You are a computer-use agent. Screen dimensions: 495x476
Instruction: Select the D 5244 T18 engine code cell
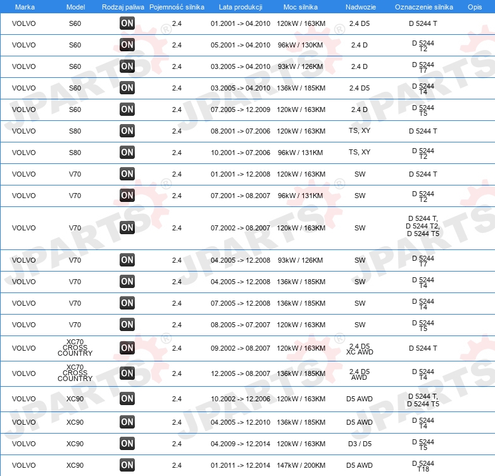tap(423, 467)
